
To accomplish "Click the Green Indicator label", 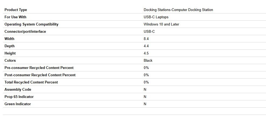I will point(17,104).
